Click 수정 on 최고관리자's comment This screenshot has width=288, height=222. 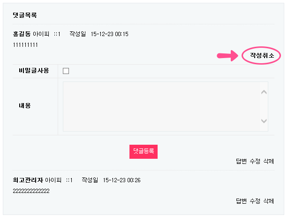[255, 201]
